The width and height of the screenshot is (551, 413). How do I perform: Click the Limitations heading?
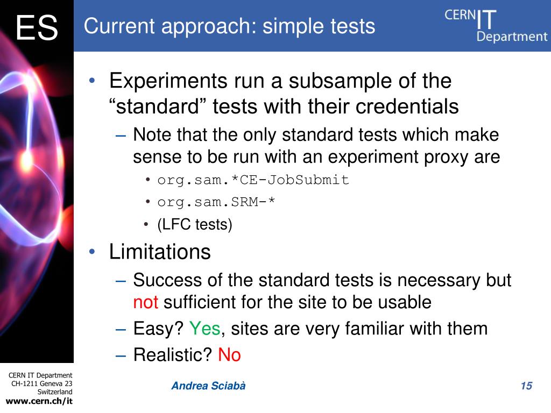[160, 252]
